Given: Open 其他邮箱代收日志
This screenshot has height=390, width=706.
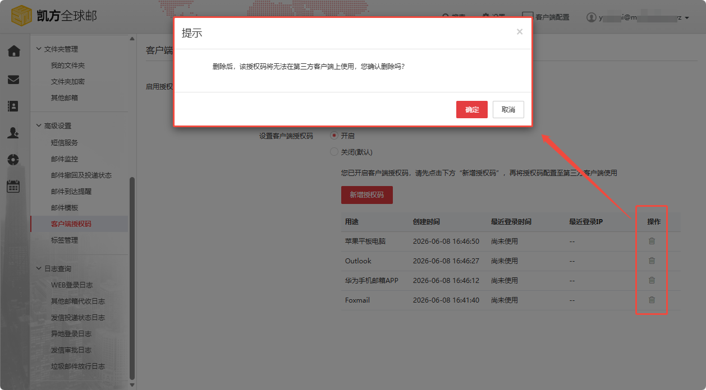Looking at the screenshot, I should [x=78, y=301].
